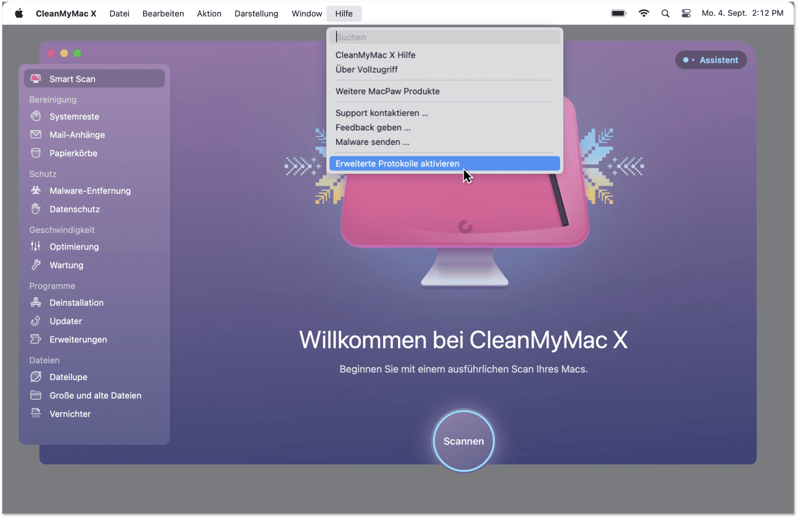Open the Dateilupe module label
The width and height of the screenshot is (798, 518).
pyautogui.click(x=68, y=376)
